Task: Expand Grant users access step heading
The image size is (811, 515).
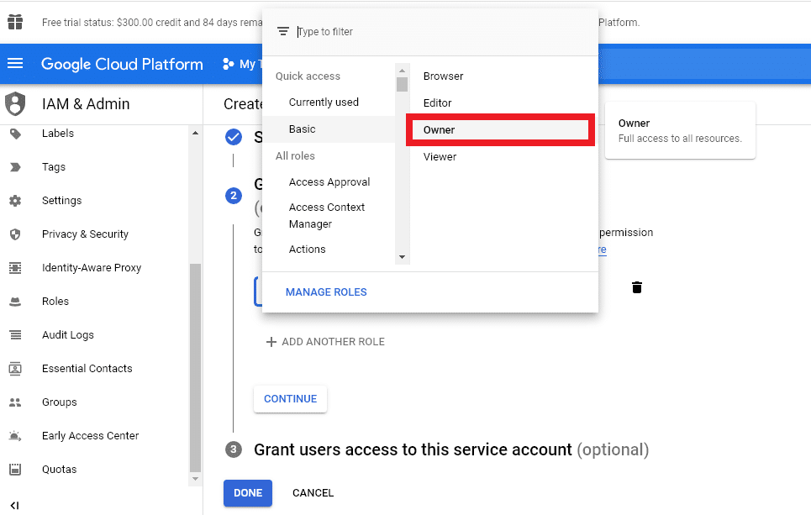Action: coord(451,449)
